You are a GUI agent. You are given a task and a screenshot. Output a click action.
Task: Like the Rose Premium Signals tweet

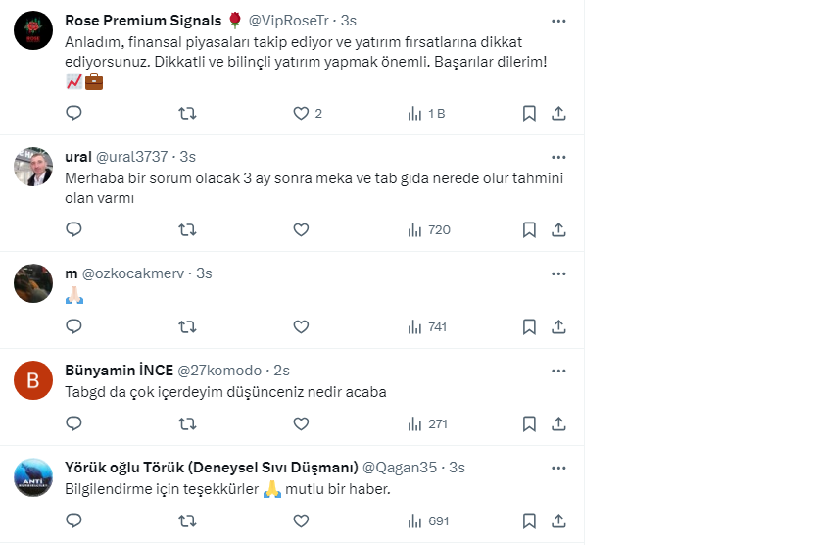pos(302,113)
